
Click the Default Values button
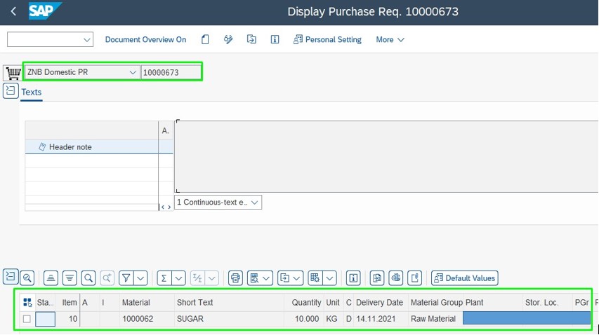pos(464,278)
